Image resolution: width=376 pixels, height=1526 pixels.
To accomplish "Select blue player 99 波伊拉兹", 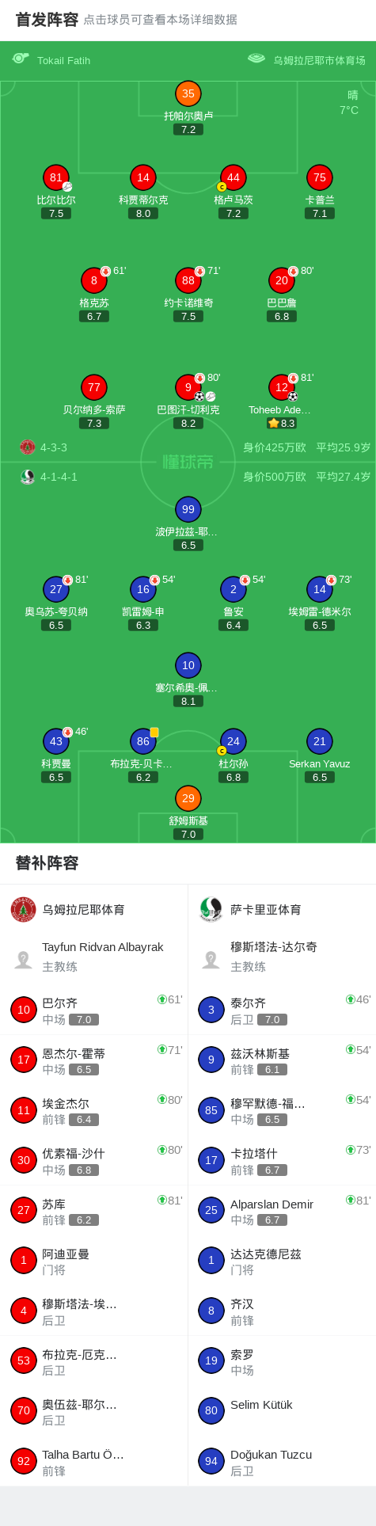I will 188,509.
